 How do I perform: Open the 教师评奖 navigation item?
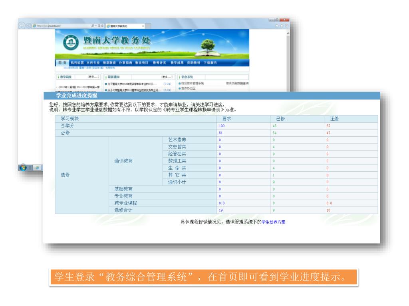(159, 63)
